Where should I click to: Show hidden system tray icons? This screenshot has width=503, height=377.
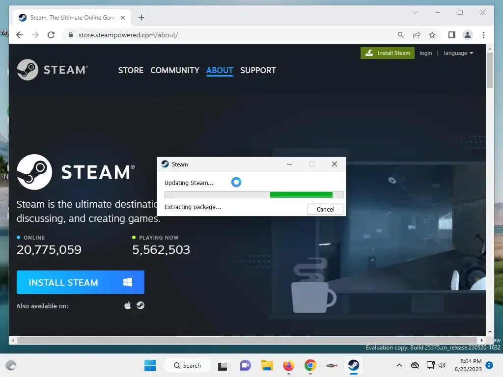[399, 365]
